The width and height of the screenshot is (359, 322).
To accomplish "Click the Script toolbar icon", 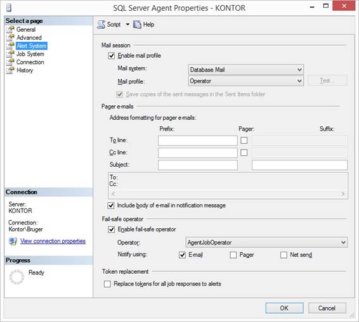I will (x=101, y=24).
